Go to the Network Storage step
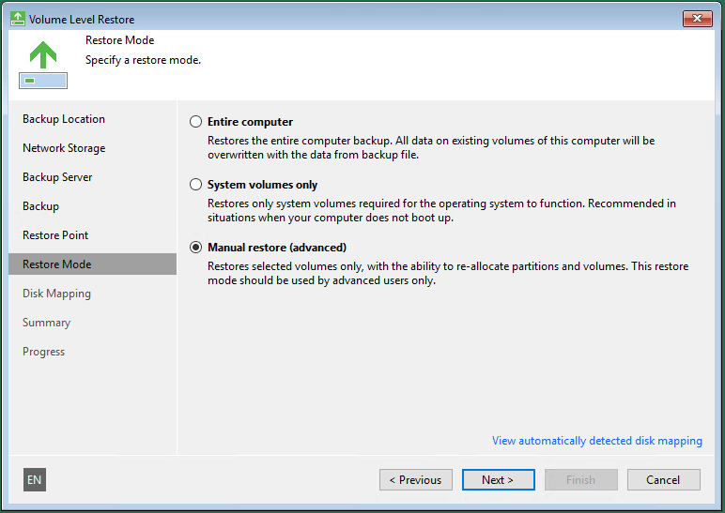 64,148
